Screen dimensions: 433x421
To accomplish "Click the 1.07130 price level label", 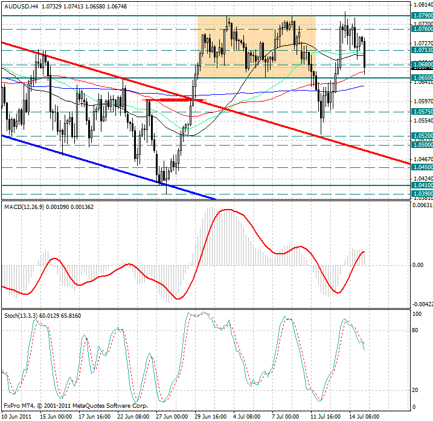I will pos(421,51).
